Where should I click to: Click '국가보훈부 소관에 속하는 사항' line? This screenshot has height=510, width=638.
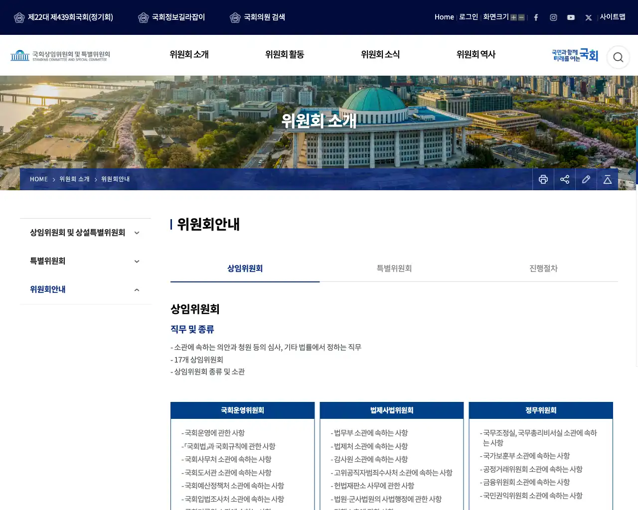coord(526,456)
